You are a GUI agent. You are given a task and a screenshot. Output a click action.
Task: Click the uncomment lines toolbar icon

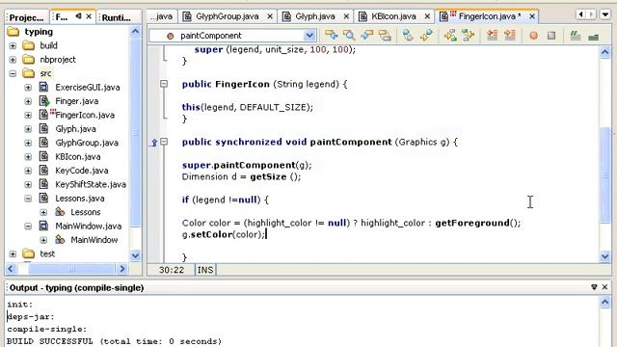594,37
